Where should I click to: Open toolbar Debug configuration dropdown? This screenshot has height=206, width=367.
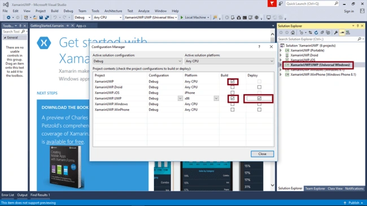82,17
